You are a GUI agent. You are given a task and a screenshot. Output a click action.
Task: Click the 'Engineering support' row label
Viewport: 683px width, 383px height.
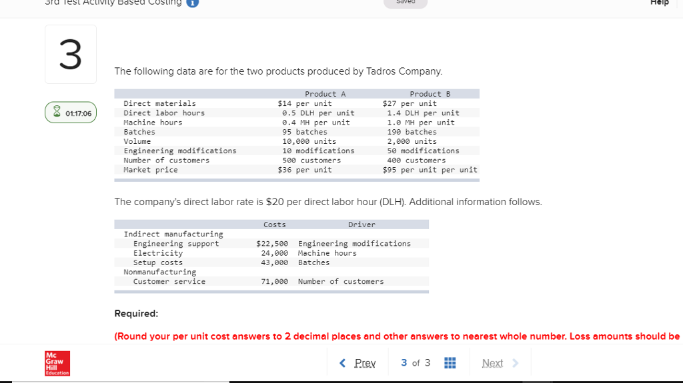click(176, 244)
